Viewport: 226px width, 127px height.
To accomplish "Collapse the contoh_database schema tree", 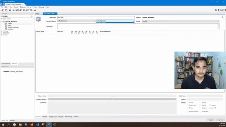I will [x=2, y=22].
